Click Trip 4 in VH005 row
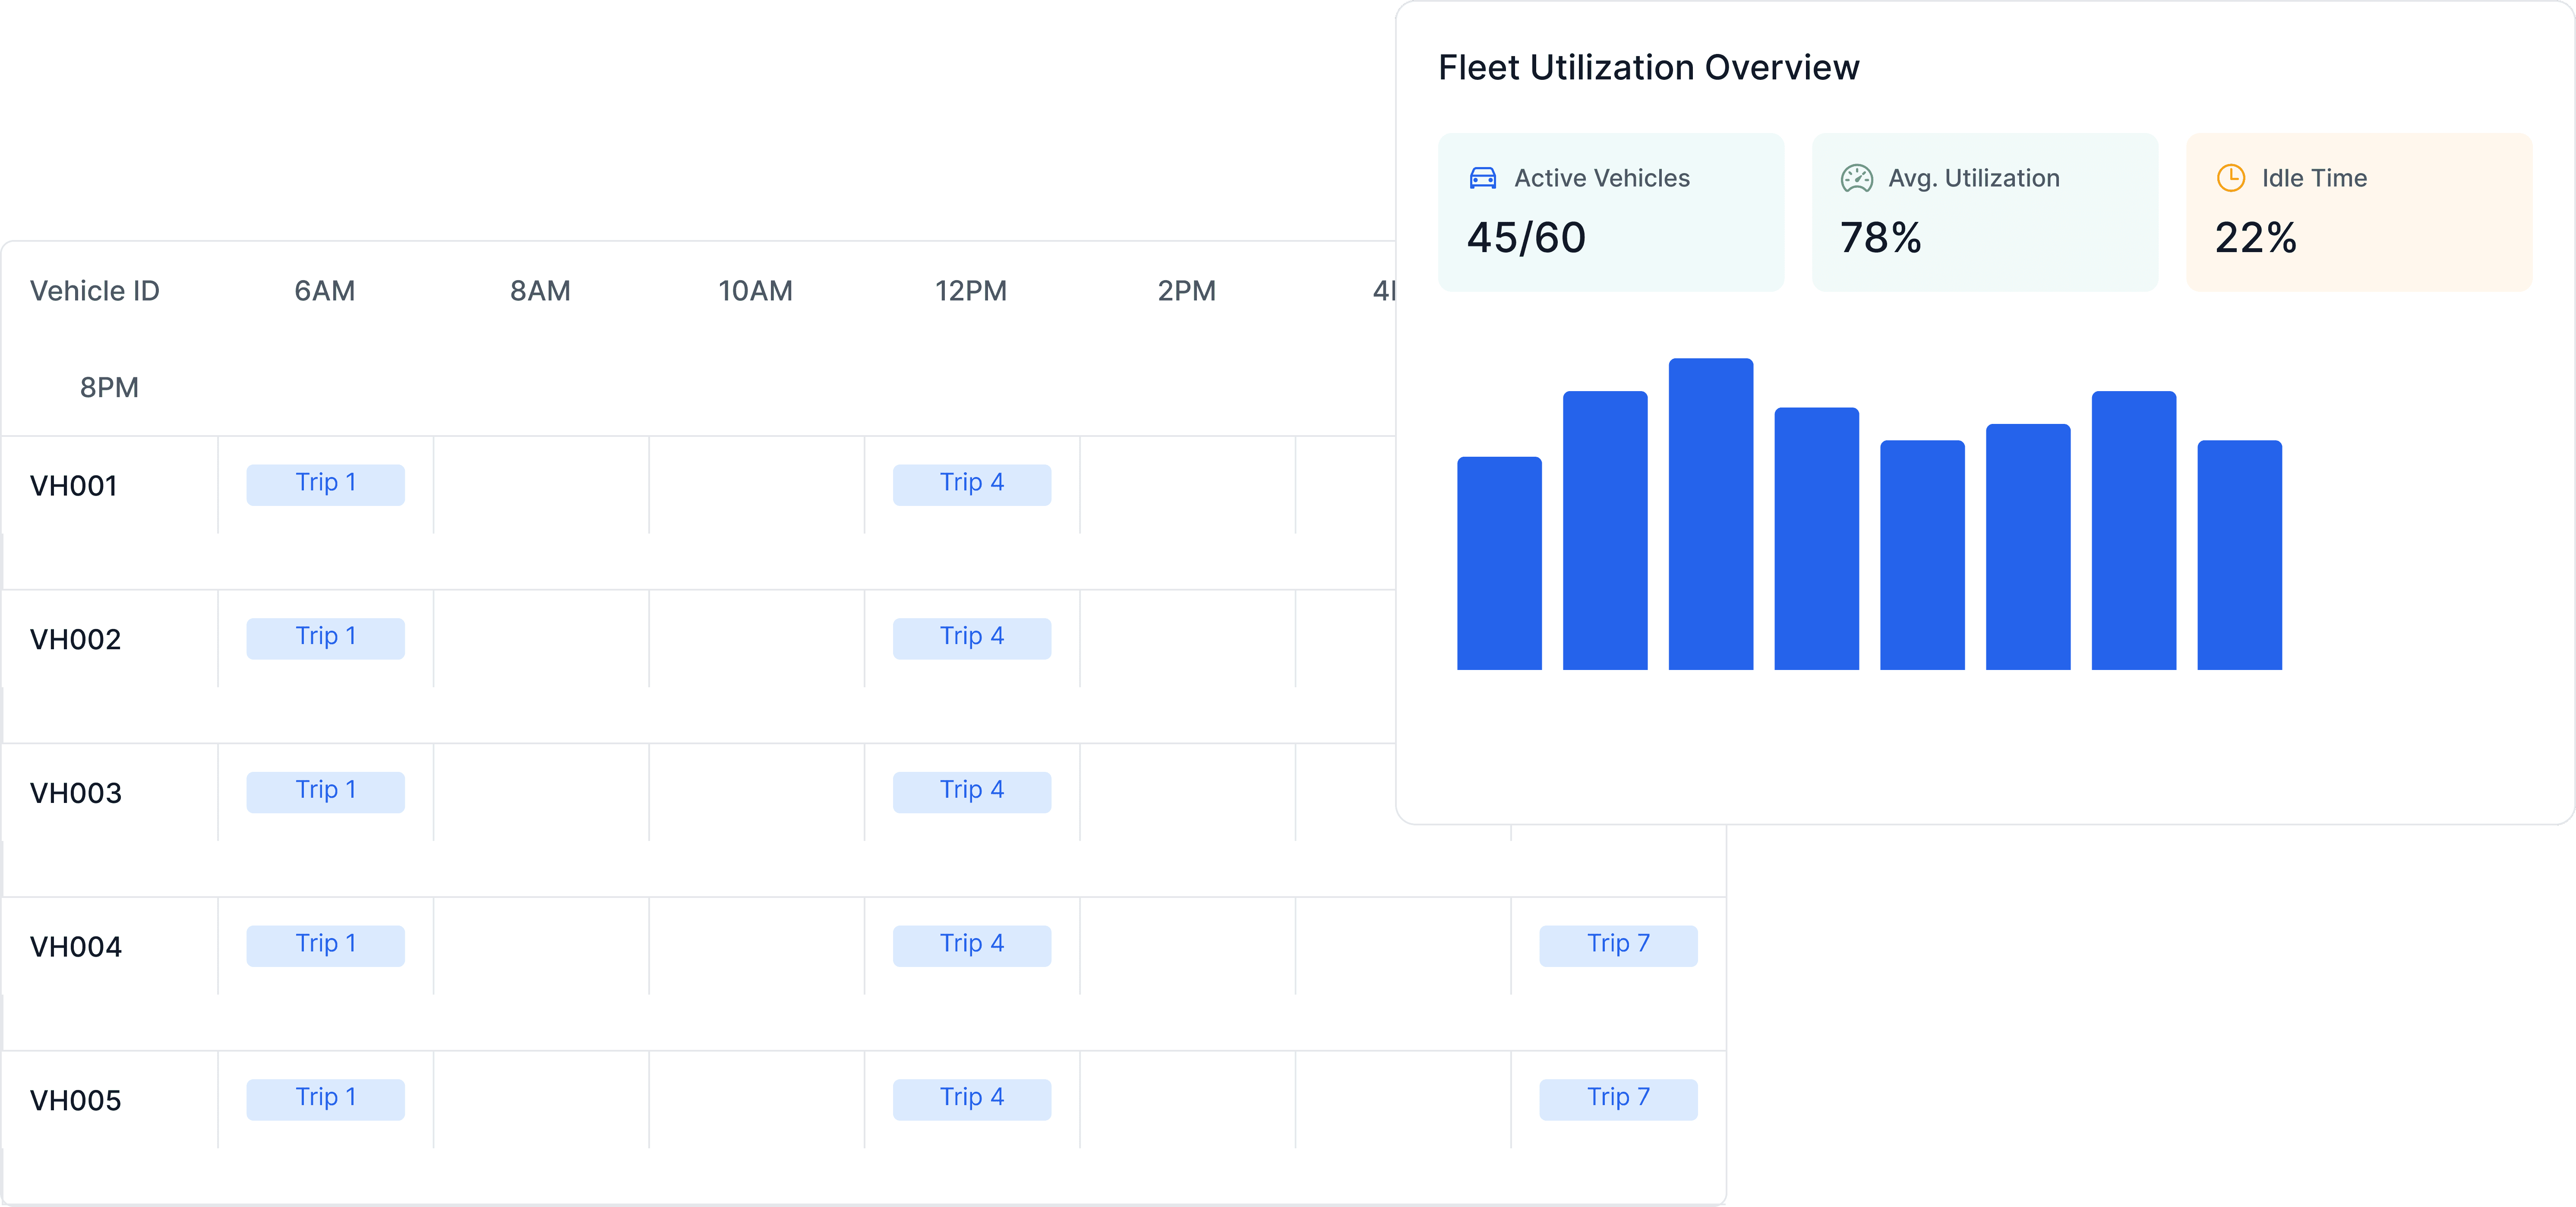This screenshot has width=2576, height=1207. [x=971, y=1099]
